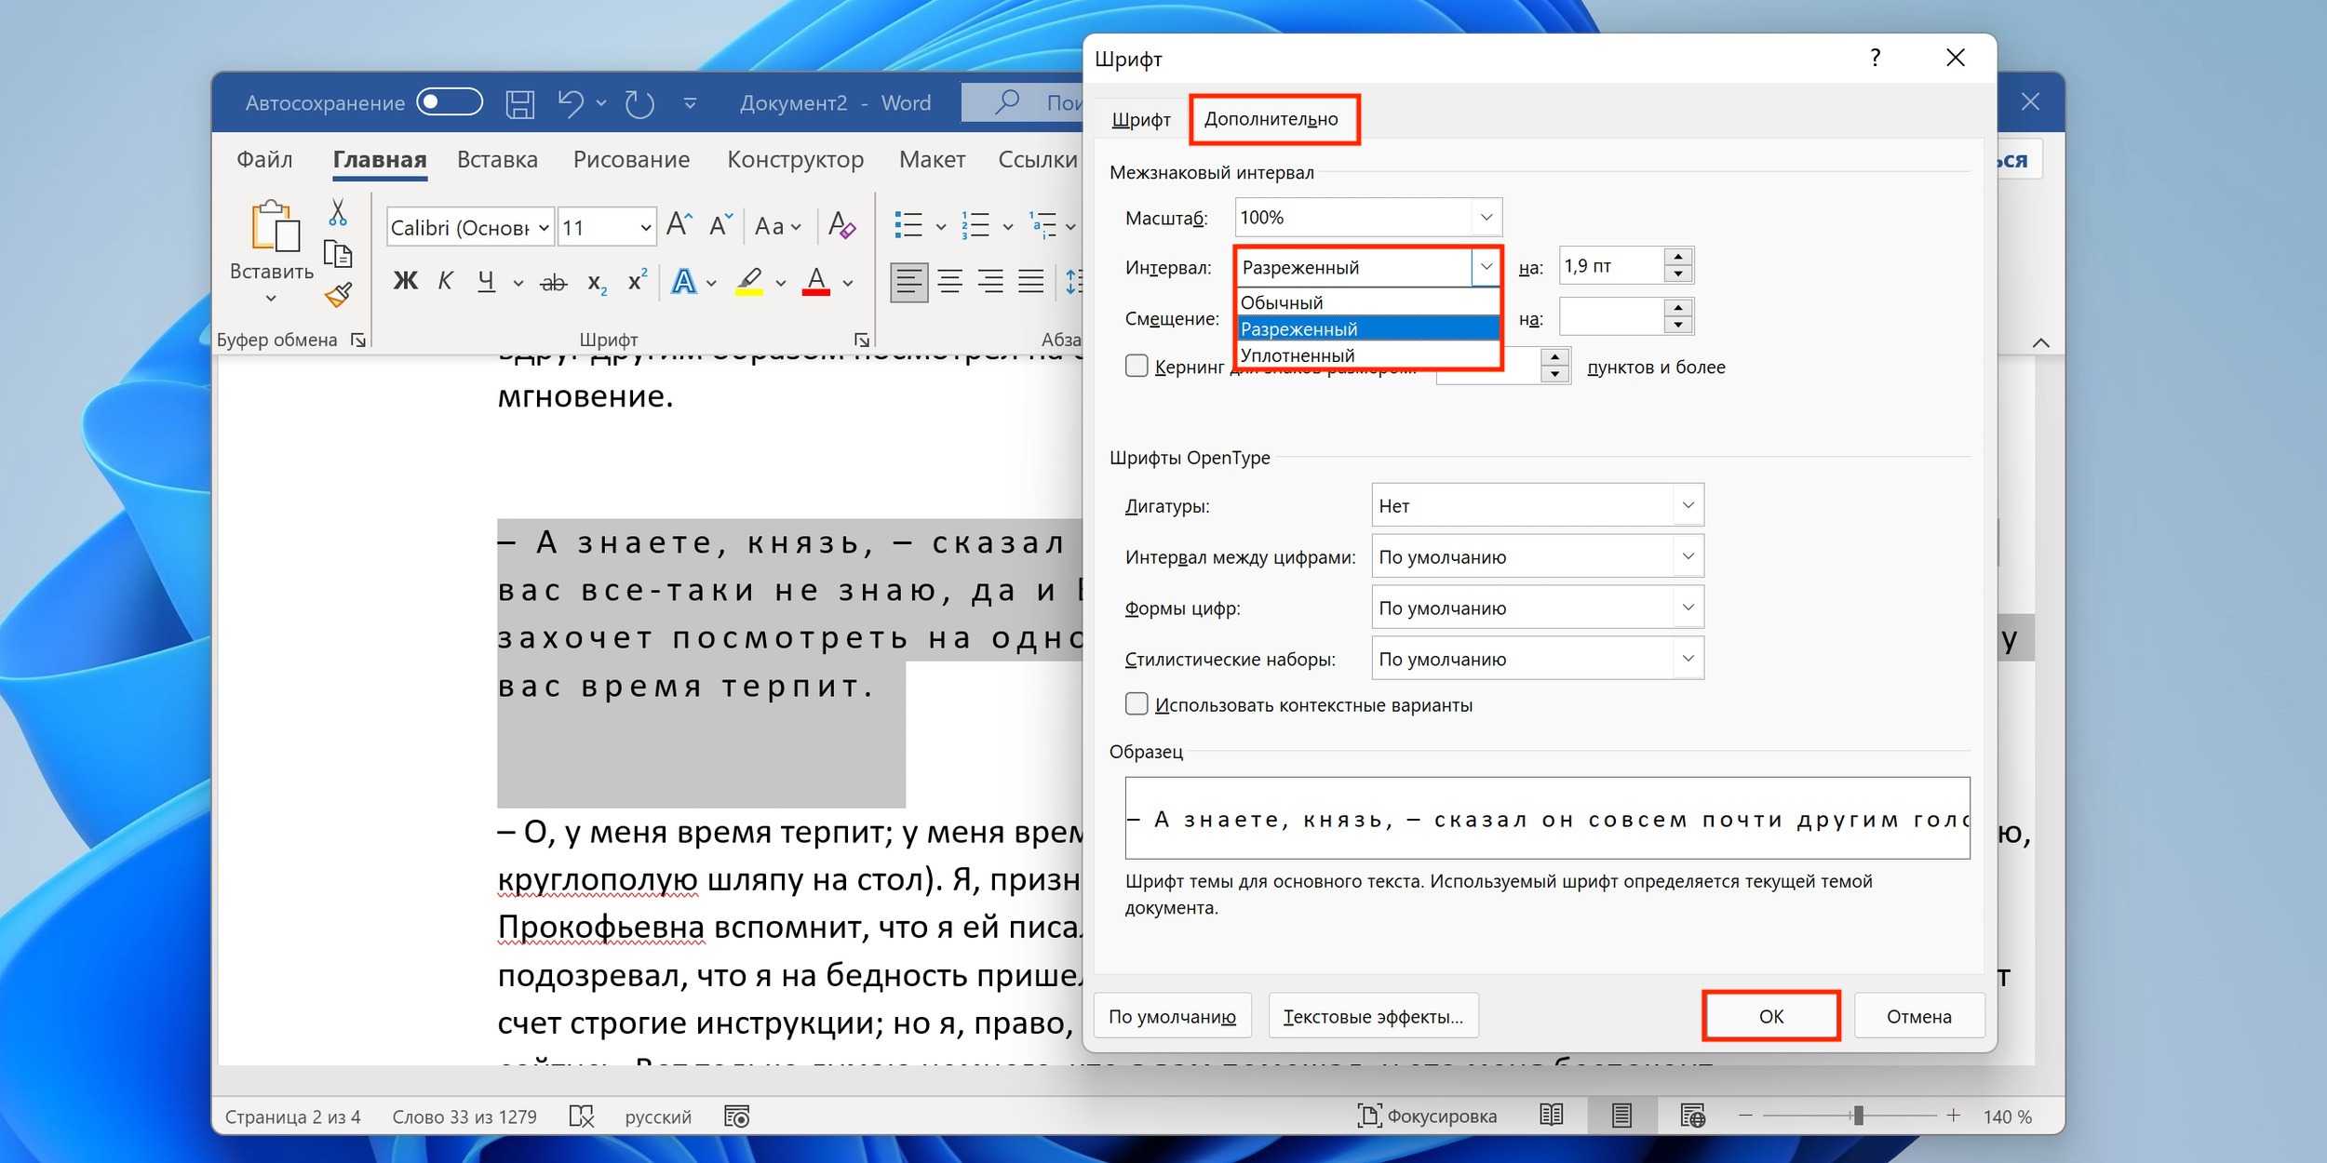Viewport: 2327px width, 1163px height.
Task: Choose Разреженный in spacing list
Action: (x=1368, y=328)
